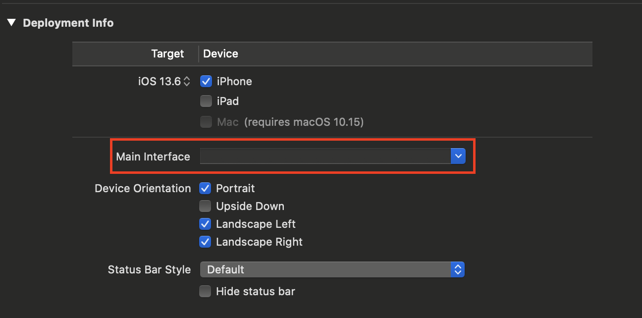Check the Hide status bar option
The image size is (642, 318).
[x=205, y=291]
